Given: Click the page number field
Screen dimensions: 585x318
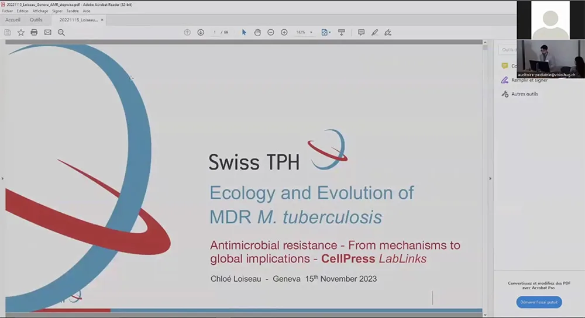Looking at the screenshot, I should coord(215,32).
